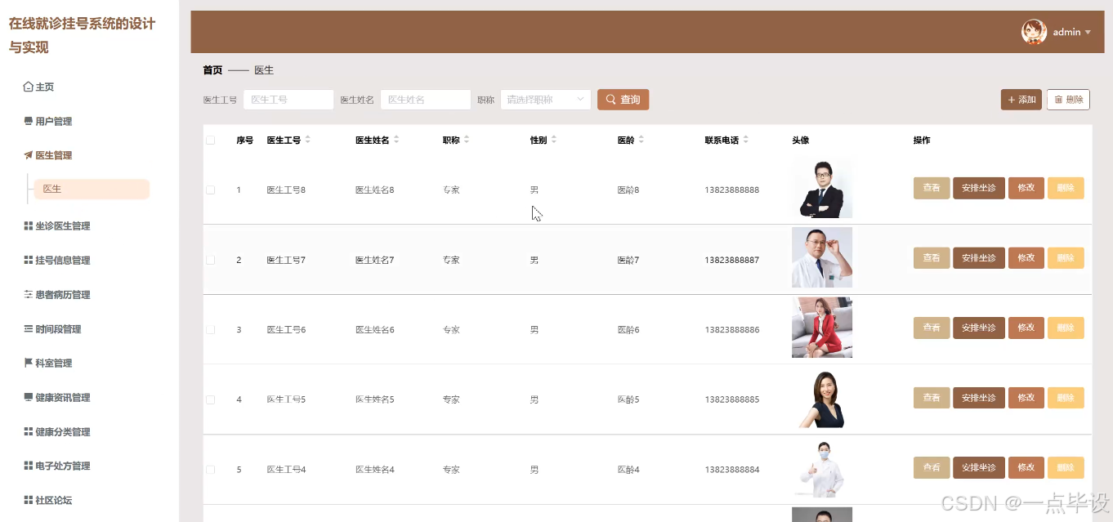Click the admin avatar image
1113x522 pixels.
tap(1034, 32)
